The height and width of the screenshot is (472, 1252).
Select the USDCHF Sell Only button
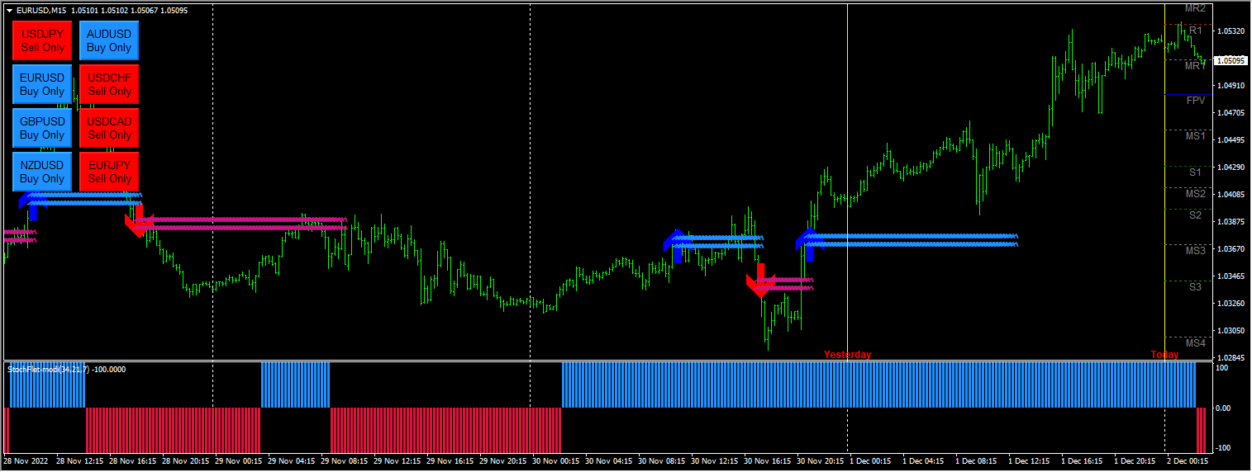click(109, 84)
